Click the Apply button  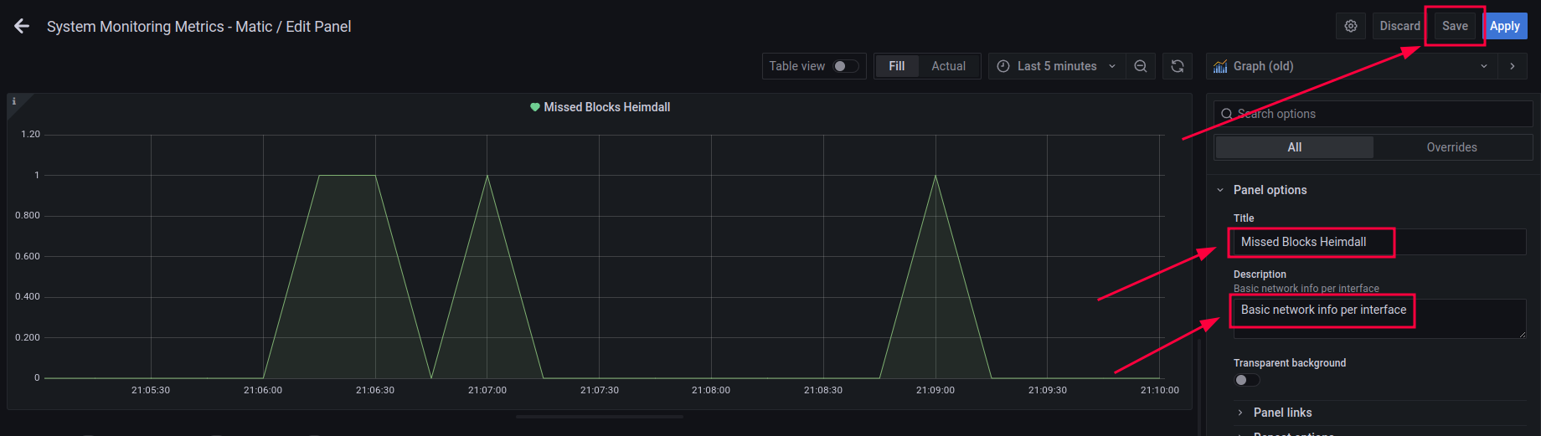[x=1505, y=26]
